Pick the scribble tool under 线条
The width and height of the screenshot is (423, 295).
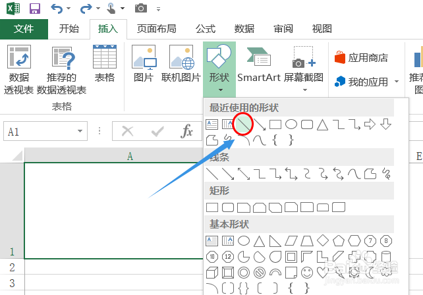[x=386, y=174]
